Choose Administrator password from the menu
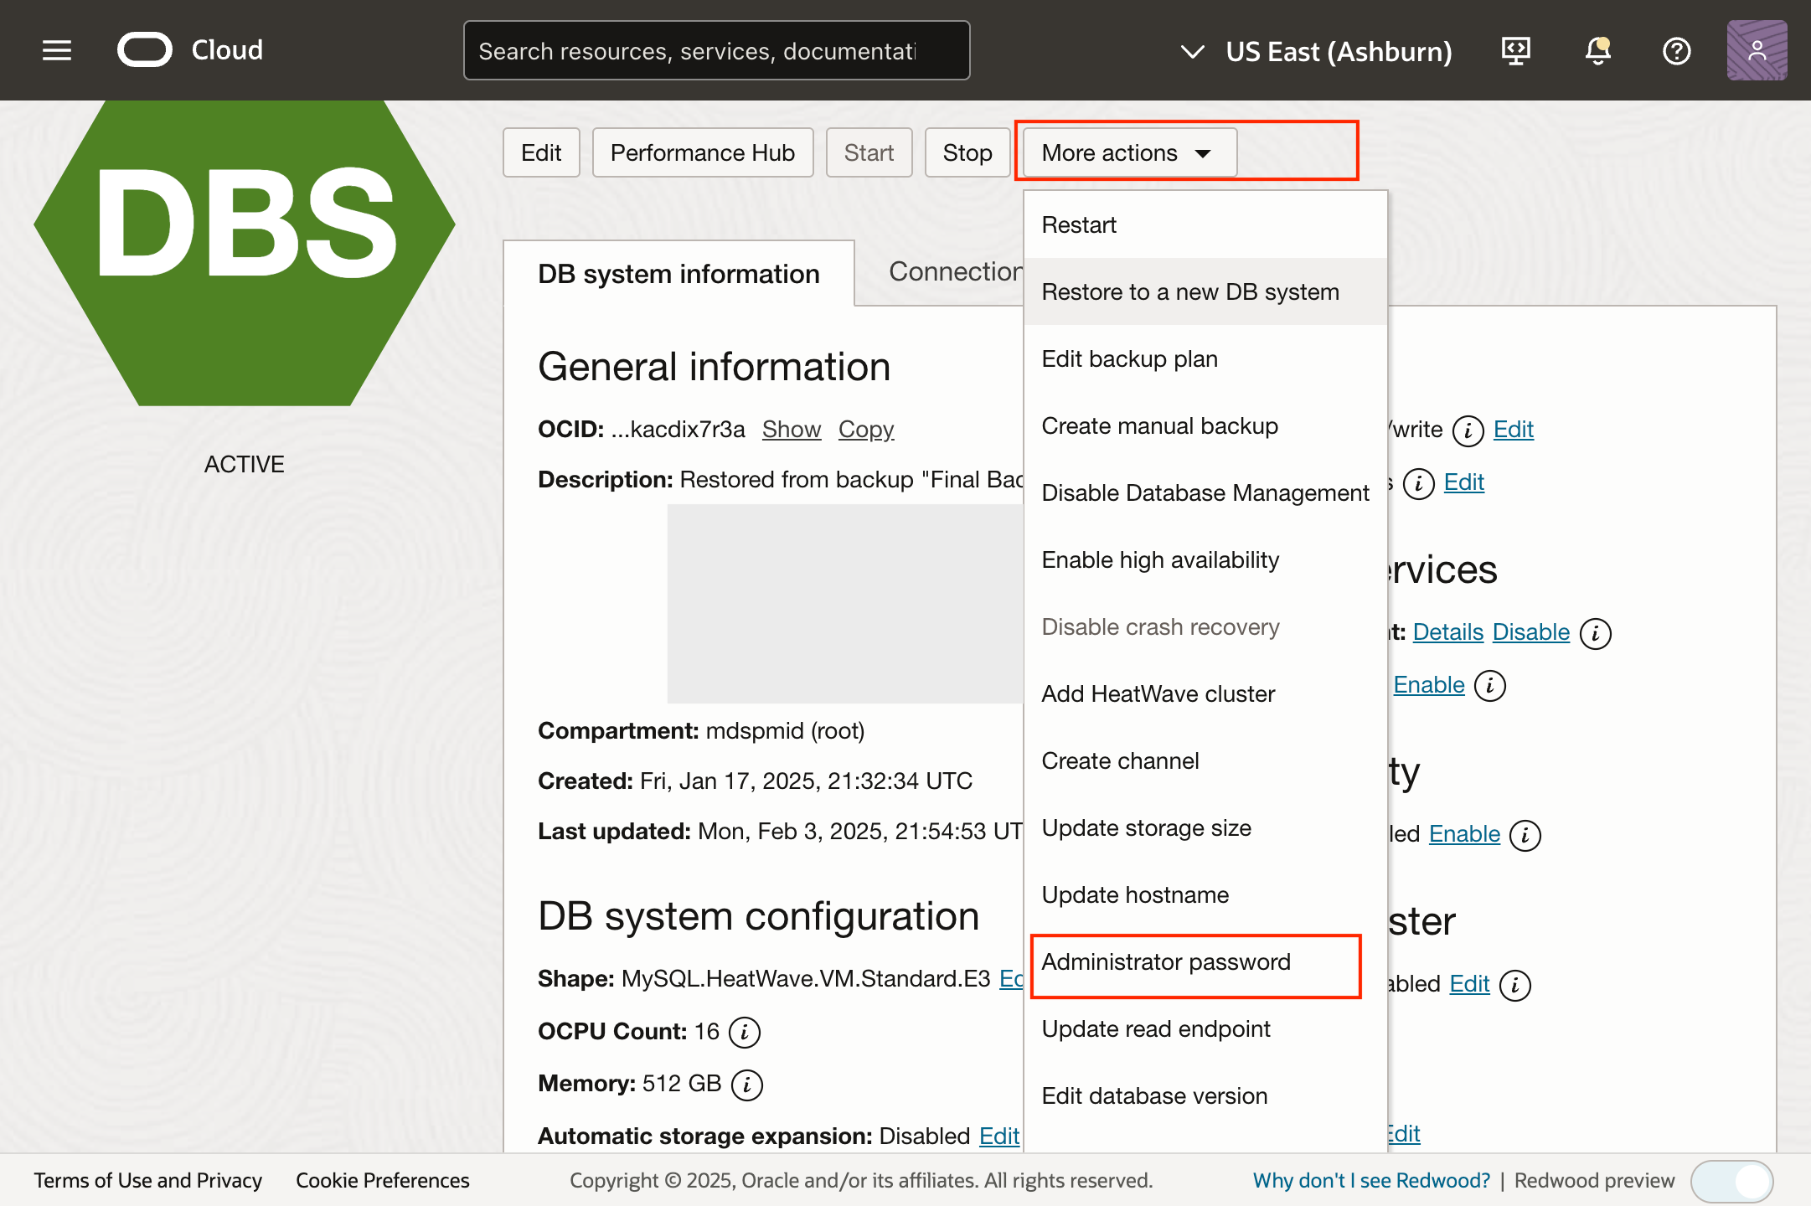 point(1166,962)
